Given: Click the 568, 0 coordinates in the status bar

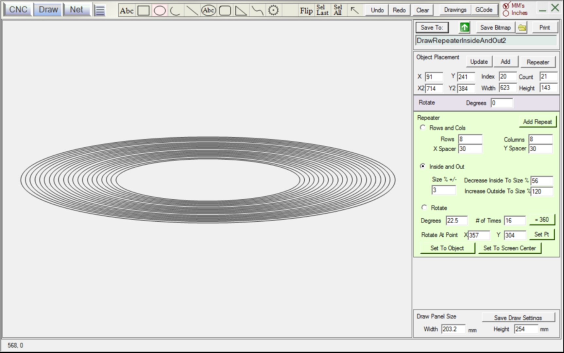Looking at the screenshot, I should tap(15, 345).
